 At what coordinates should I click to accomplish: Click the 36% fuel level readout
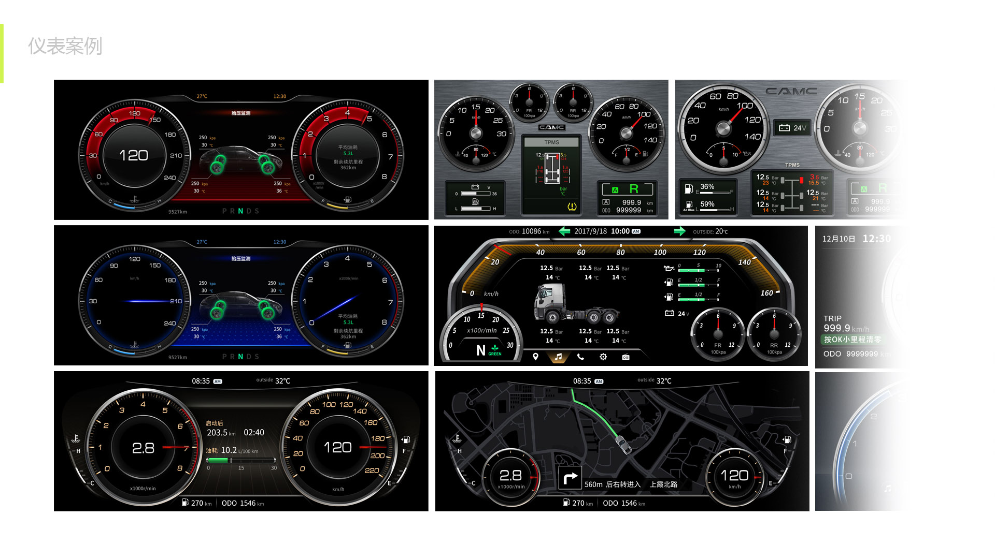click(x=707, y=187)
